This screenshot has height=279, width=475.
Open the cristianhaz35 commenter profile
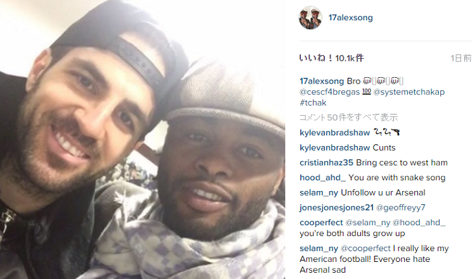[326, 163]
